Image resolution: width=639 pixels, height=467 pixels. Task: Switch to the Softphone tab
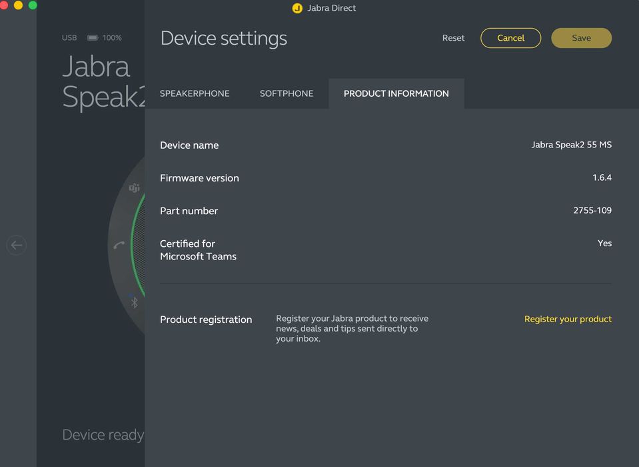click(x=287, y=93)
